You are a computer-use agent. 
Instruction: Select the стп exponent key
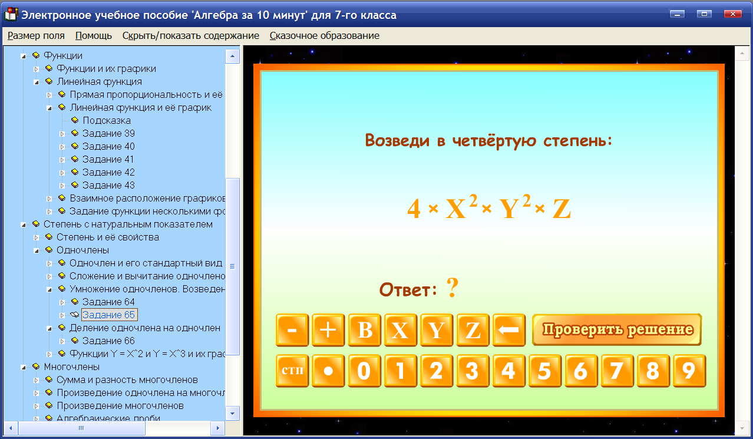tap(292, 371)
